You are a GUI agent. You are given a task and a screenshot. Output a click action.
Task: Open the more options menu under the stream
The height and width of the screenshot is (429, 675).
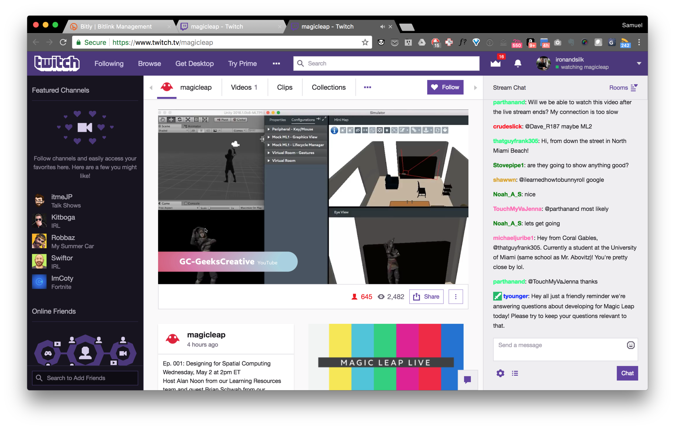click(x=455, y=296)
